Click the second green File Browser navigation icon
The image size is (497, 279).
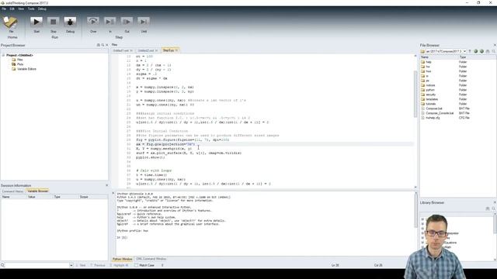481,51
